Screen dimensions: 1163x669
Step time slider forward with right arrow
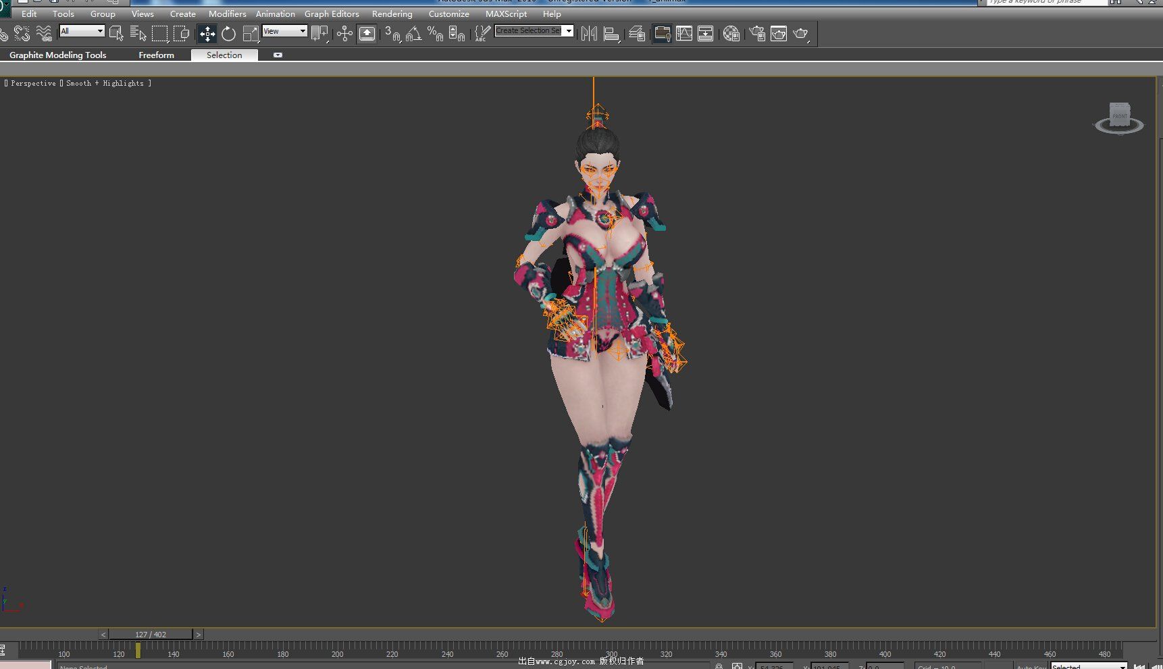point(199,635)
